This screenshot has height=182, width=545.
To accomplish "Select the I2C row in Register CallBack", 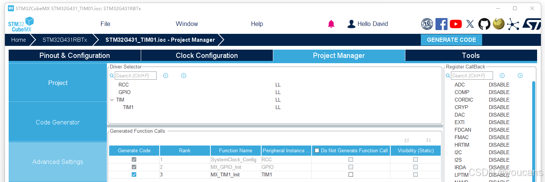I will 489,152.
